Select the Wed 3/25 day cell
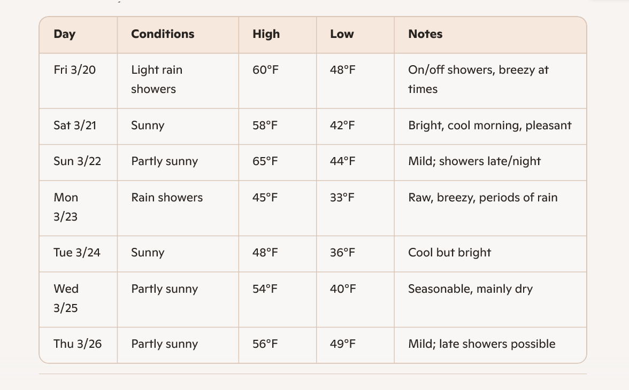Image resolution: width=629 pixels, height=390 pixels. click(x=66, y=298)
